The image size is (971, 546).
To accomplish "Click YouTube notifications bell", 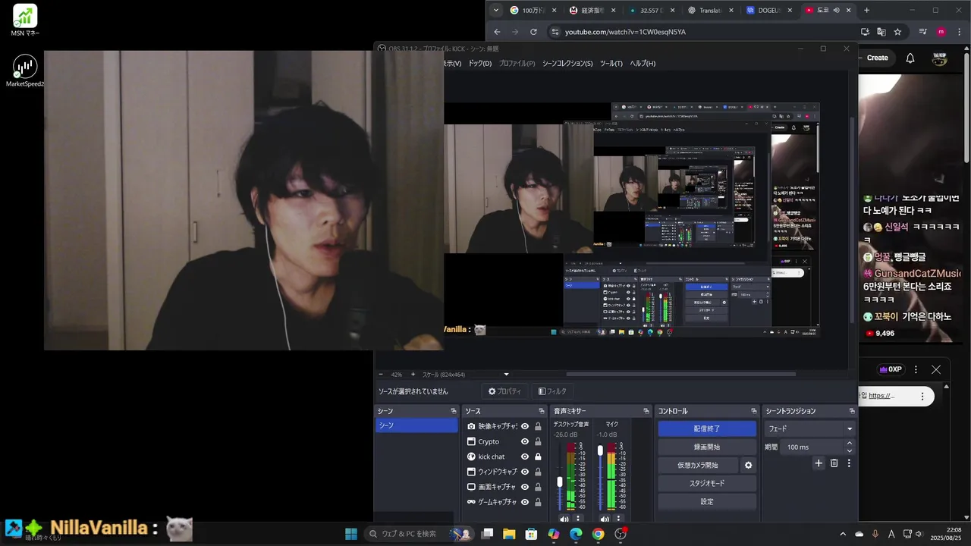I will 910,58.
